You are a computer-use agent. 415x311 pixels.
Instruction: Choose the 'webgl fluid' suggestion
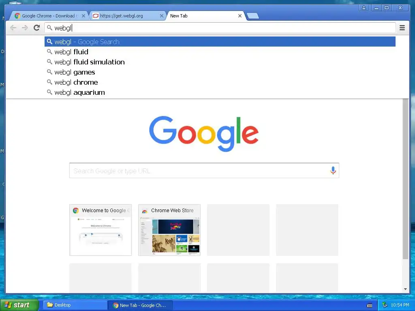(x=220, y=52)
